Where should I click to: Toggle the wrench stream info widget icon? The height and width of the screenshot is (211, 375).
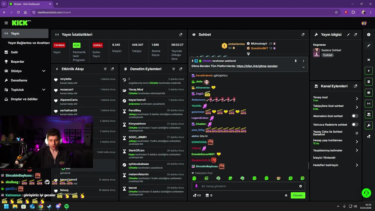click(369, 125)
